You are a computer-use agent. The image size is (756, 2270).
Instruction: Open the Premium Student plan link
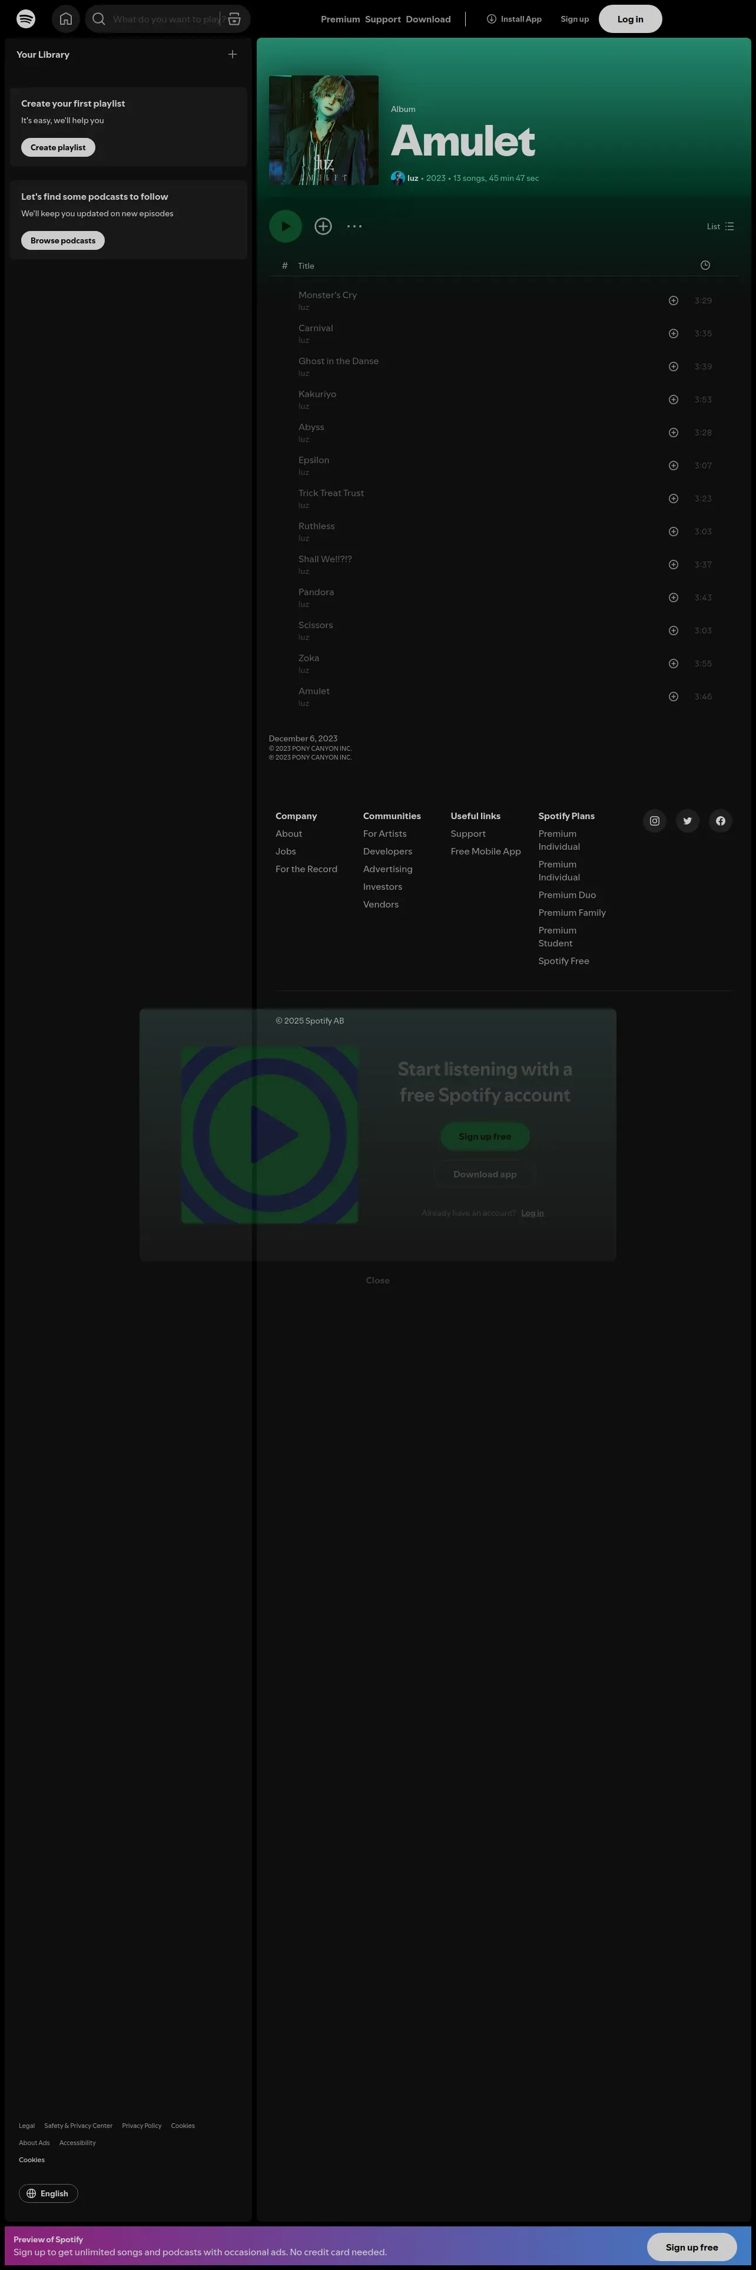tap(558, 937)
